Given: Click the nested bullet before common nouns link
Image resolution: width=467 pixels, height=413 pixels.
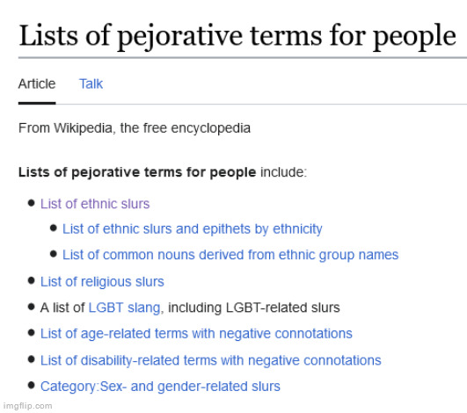Looking at the screenshot, I should (x=54, y=254).
